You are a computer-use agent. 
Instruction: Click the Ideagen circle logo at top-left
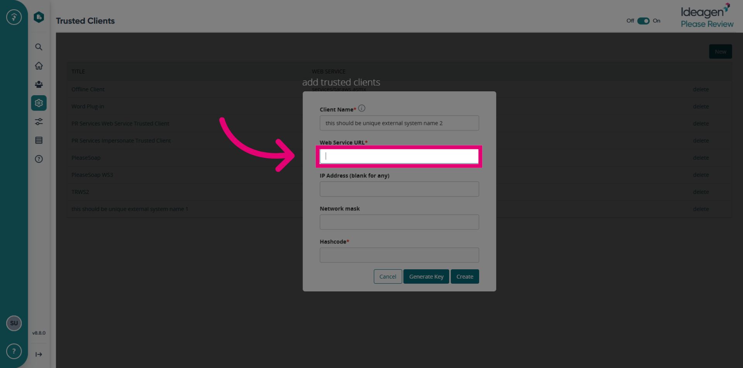(x=14, y=17)
